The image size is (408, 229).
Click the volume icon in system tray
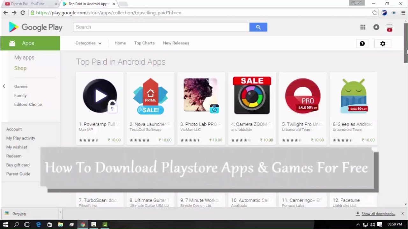pos(372,225)
